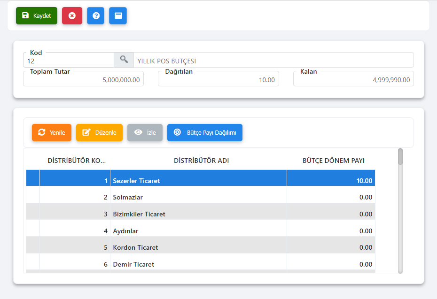Click the Dağıtılan amount field
The image size is (437, 299).
(x=218, y=79)
